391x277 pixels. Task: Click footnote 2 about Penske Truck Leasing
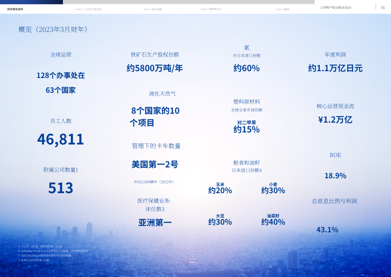(54, 251)
